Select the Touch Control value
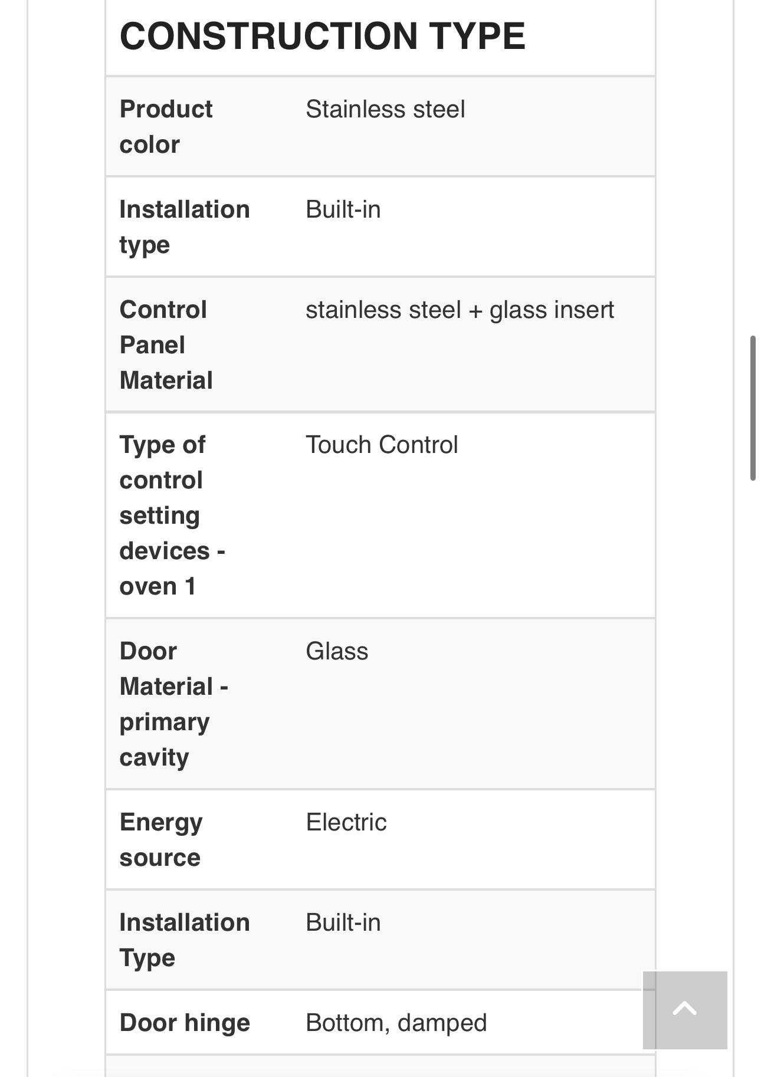This screenshot has width=761, height=1077. (382, 445)
